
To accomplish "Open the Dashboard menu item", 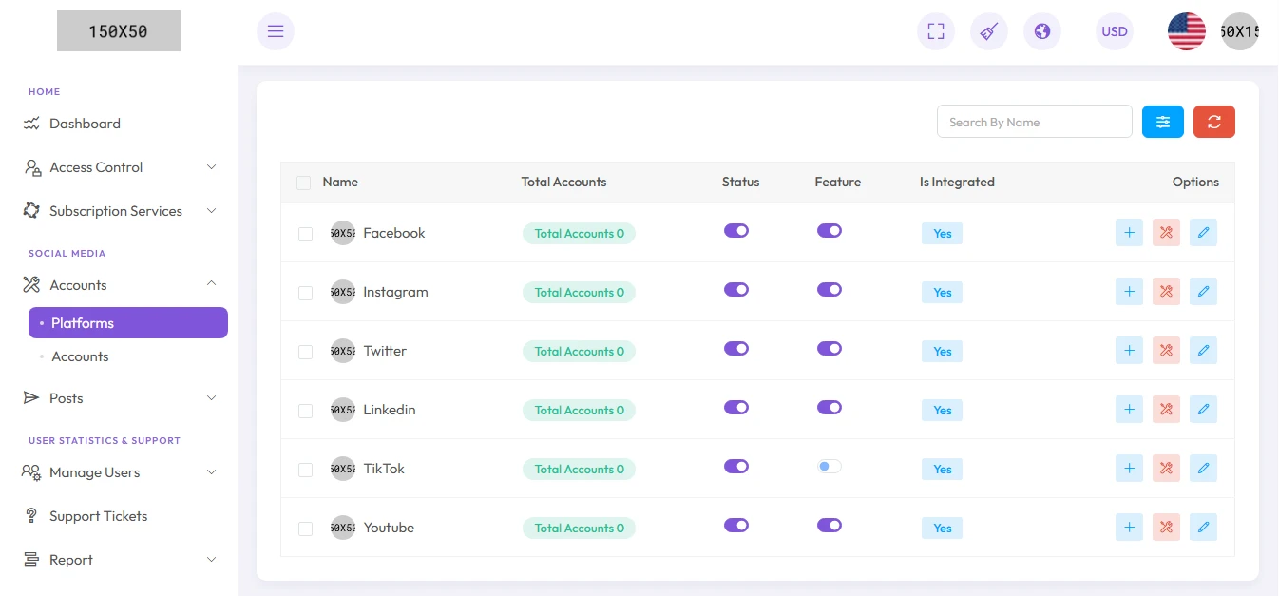I will 85,124.
